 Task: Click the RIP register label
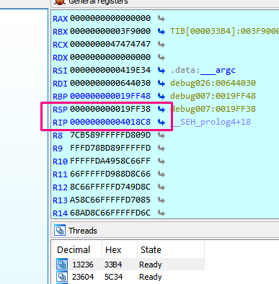point(61,123)
